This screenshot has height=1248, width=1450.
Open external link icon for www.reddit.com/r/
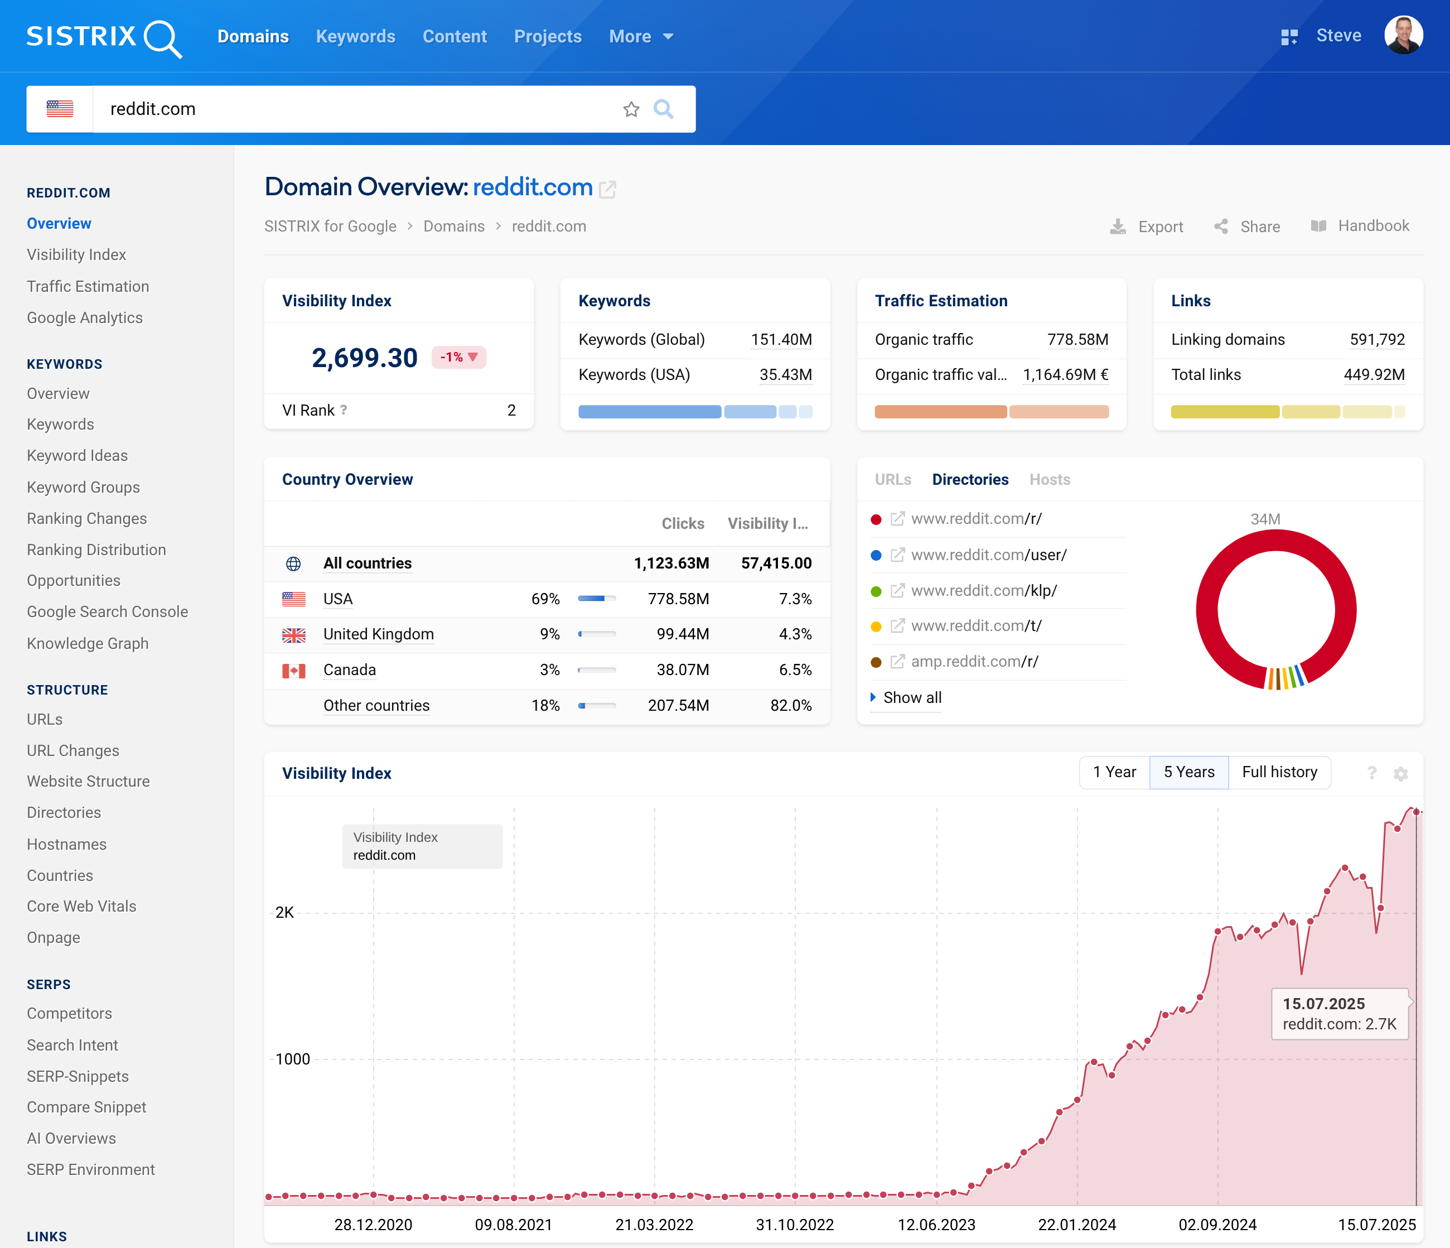897,519
